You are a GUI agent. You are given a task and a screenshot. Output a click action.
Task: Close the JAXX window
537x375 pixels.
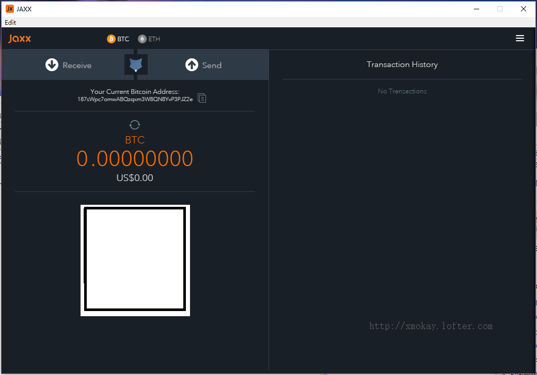coord(523,9)
